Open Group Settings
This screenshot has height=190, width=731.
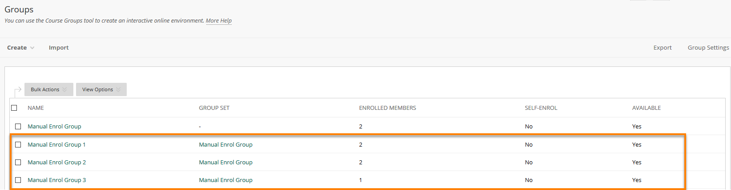click(x=708, y=47)
